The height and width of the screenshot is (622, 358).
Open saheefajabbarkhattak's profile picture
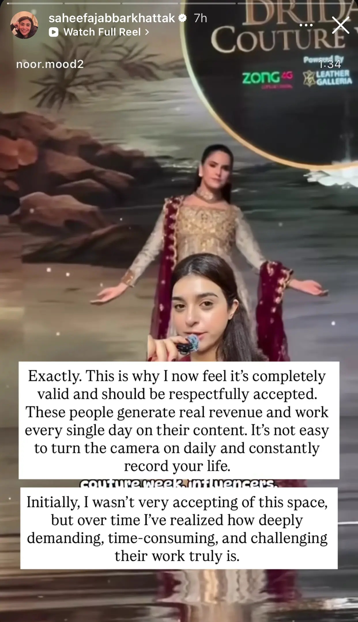tap(24, 25)
